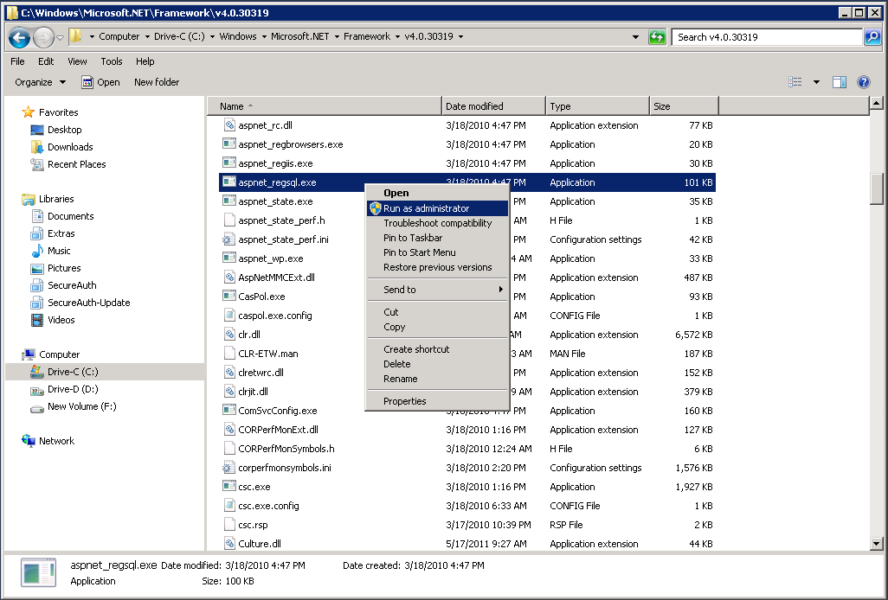Open the views options dropdown arrow

point(816,82)
